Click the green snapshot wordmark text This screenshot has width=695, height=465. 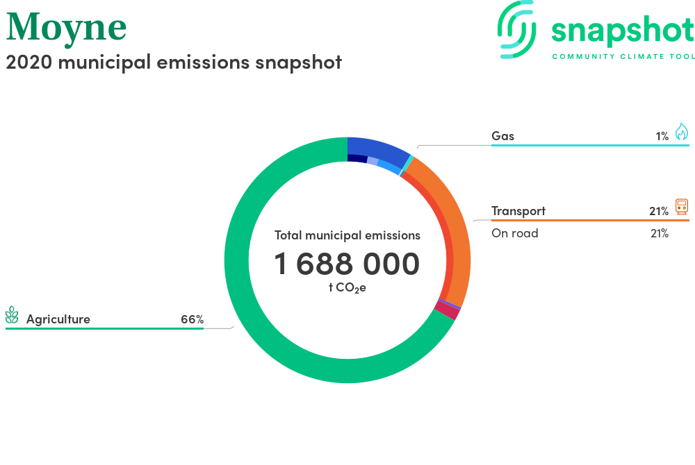click(x=622, y=31)
